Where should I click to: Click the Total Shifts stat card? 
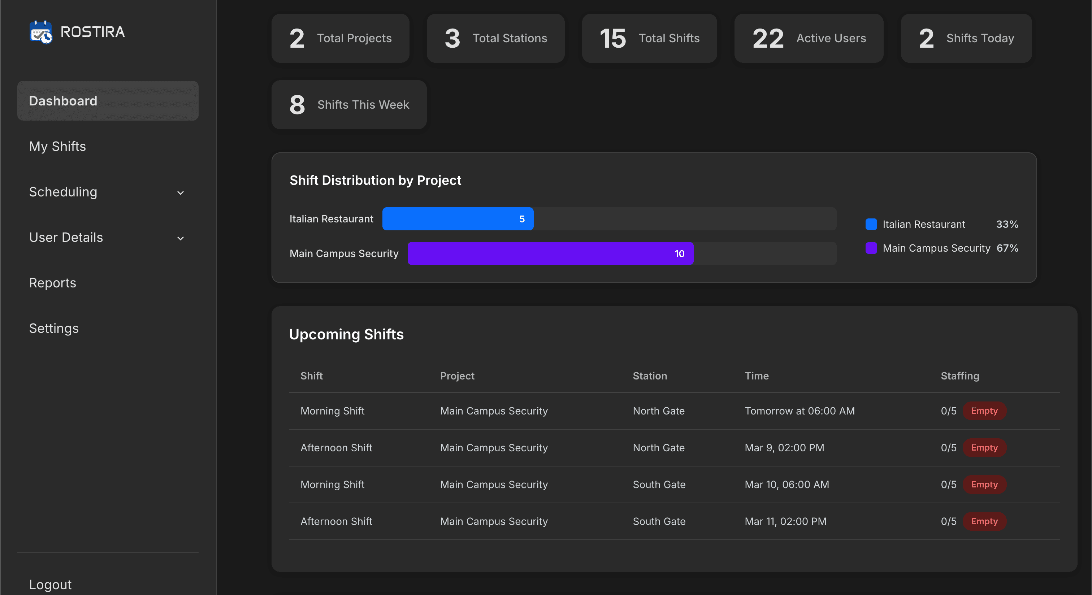point(649,38)
